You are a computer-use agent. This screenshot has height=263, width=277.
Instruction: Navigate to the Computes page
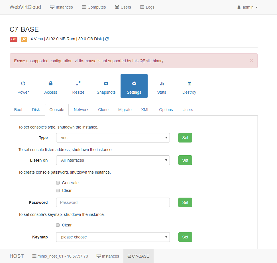click(94, 7)
